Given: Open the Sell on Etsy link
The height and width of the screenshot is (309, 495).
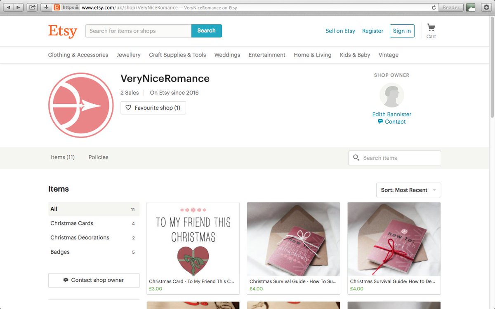Looking at the screenshot, I should (x=340, y=31).
